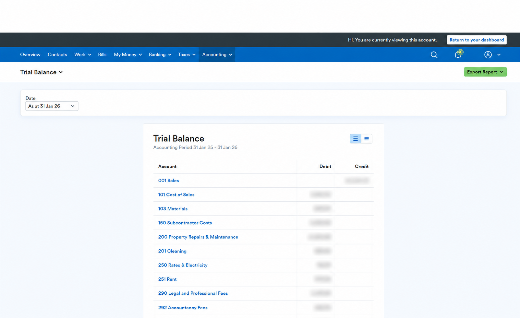Switch to the expanded row layout view

(356, 139)
